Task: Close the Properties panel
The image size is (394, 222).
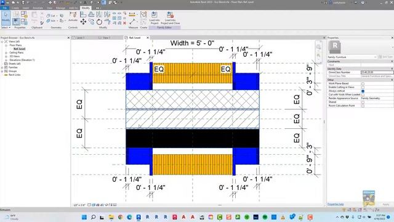Action: [x=392, y=38]
